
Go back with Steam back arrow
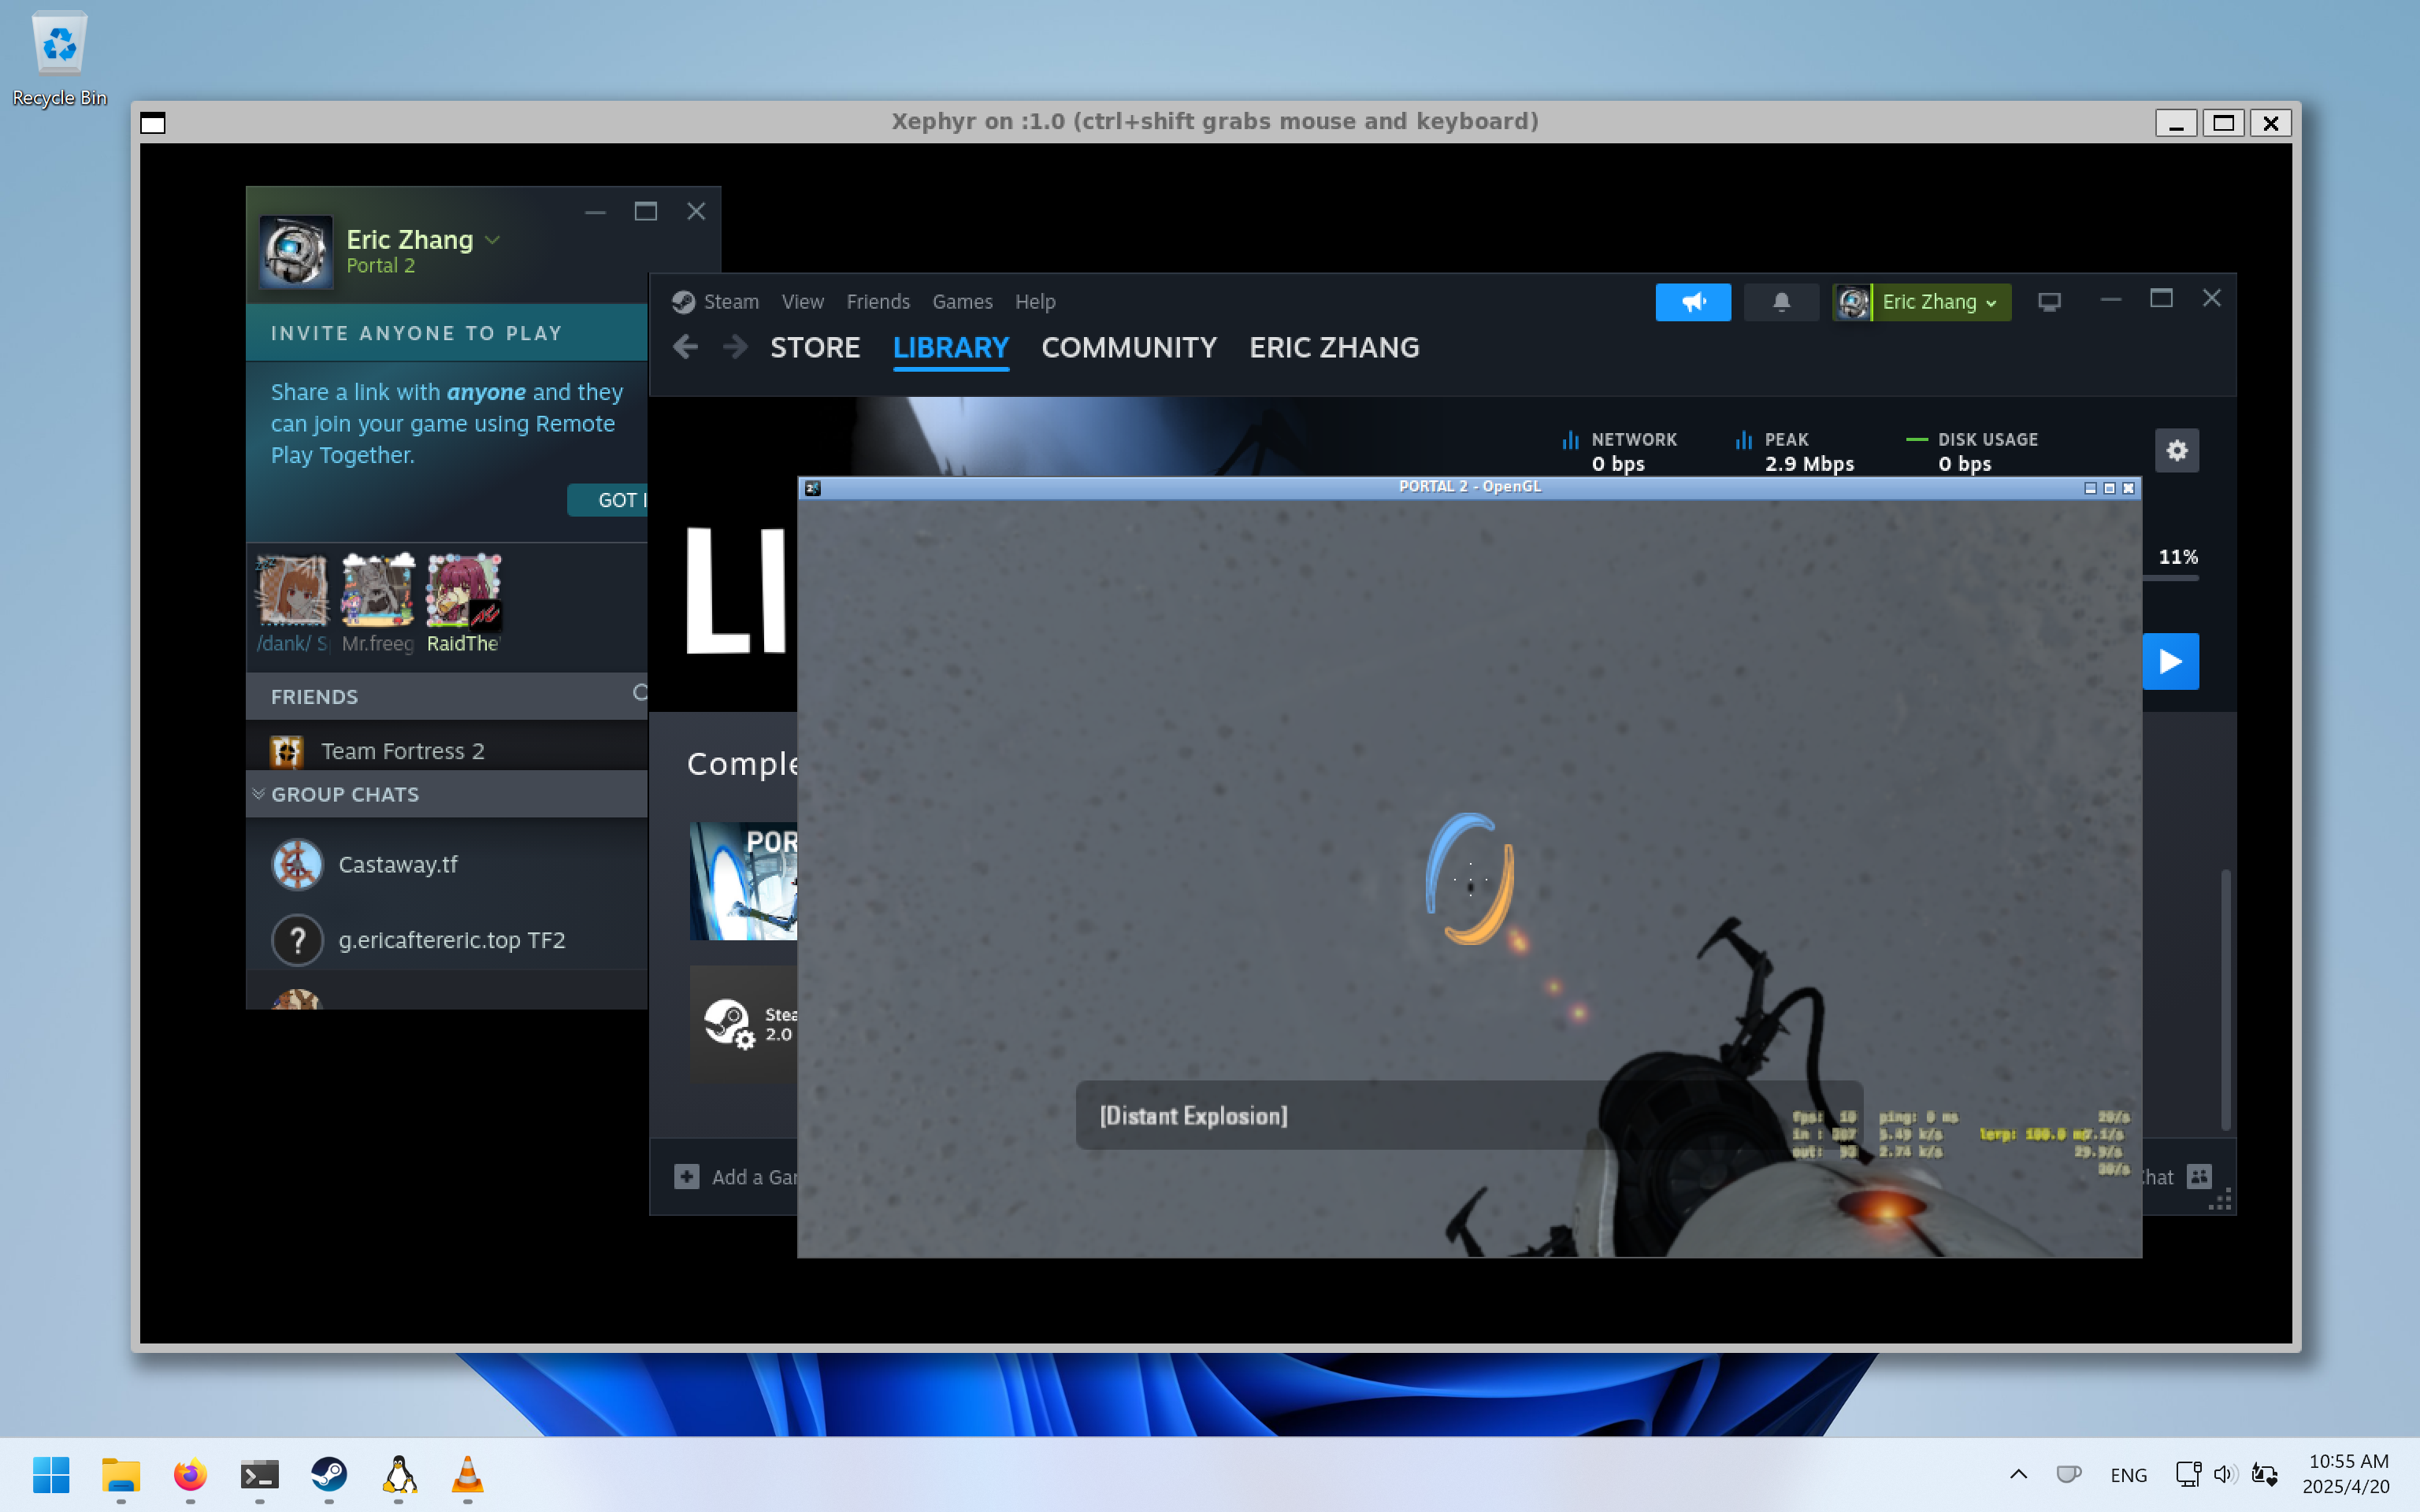[685, 347]
